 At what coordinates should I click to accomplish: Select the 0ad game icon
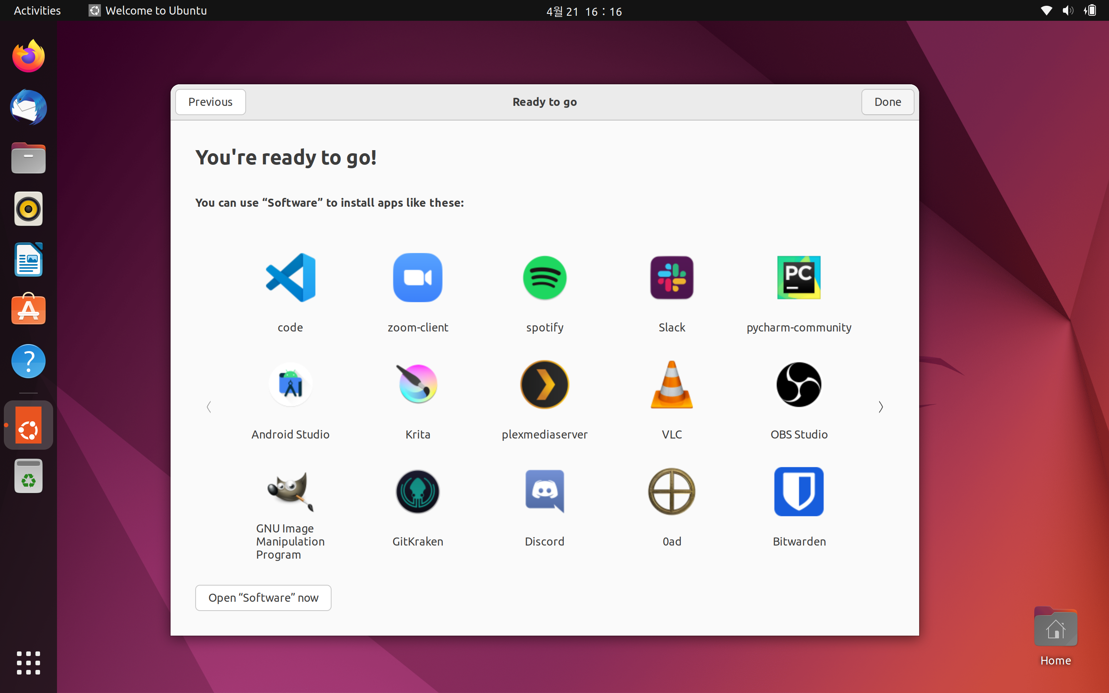pos(672,491)
